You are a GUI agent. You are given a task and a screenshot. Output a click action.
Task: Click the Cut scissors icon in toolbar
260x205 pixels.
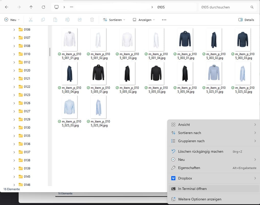[x=31, y=20]
